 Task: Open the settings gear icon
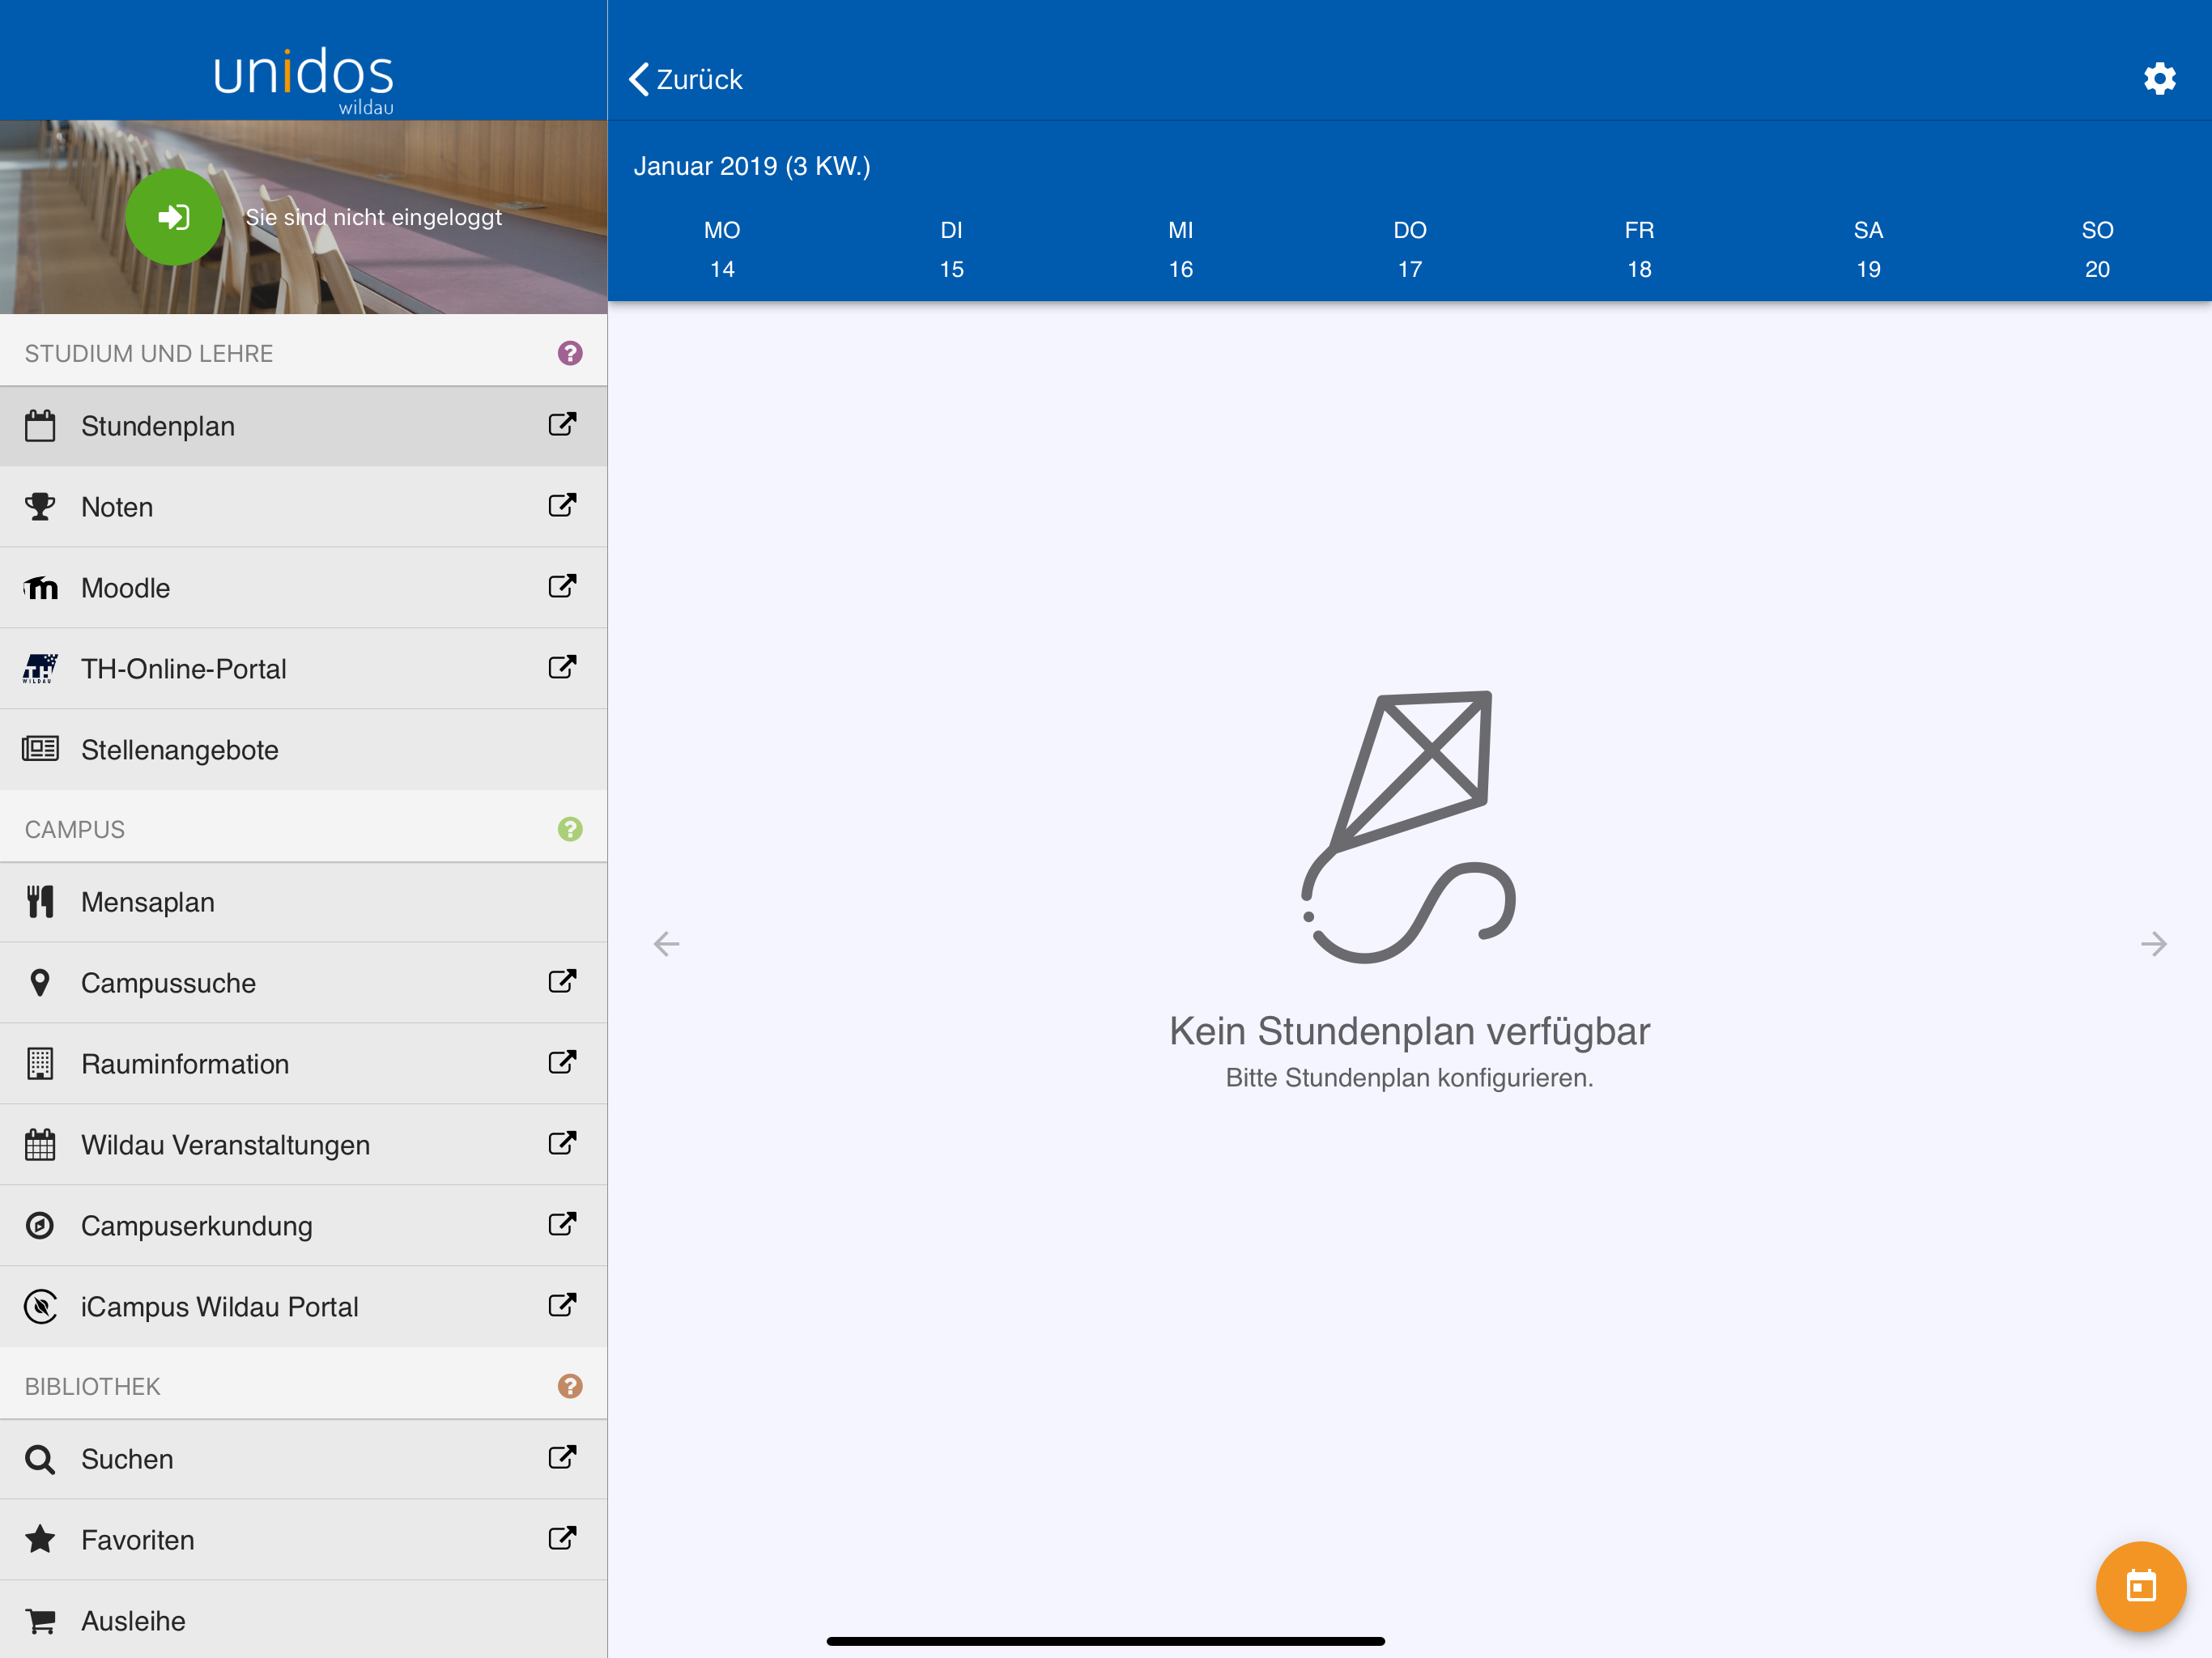(x=2159, y=78)
